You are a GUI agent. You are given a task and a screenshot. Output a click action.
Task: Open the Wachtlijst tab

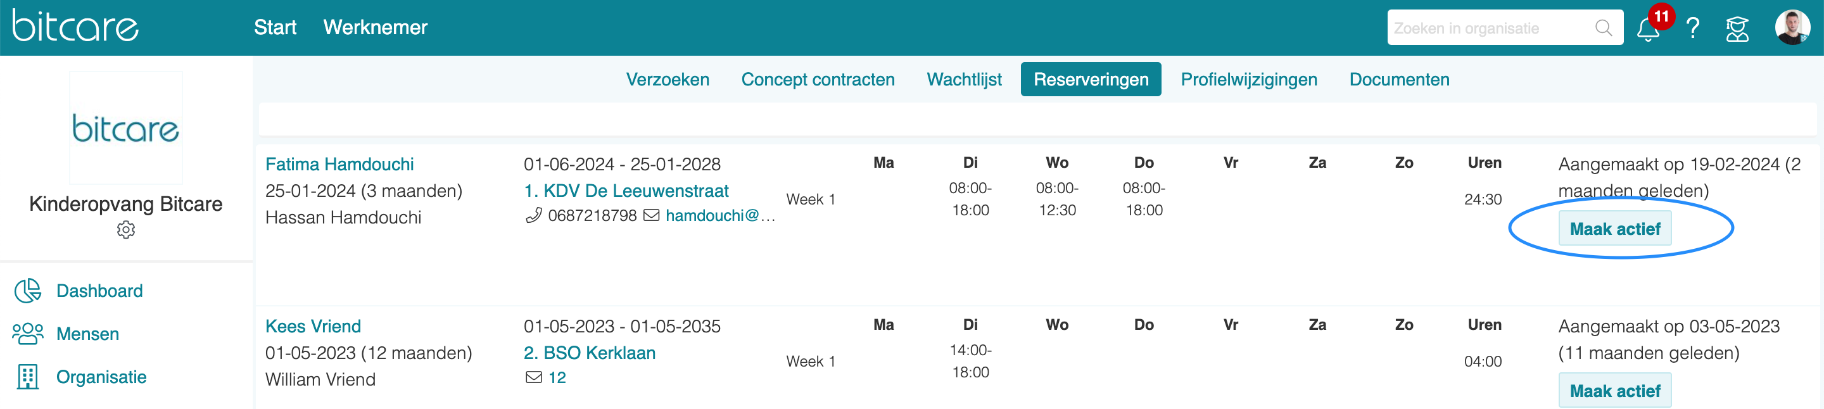pyautogui.click(x=964, y=79)
